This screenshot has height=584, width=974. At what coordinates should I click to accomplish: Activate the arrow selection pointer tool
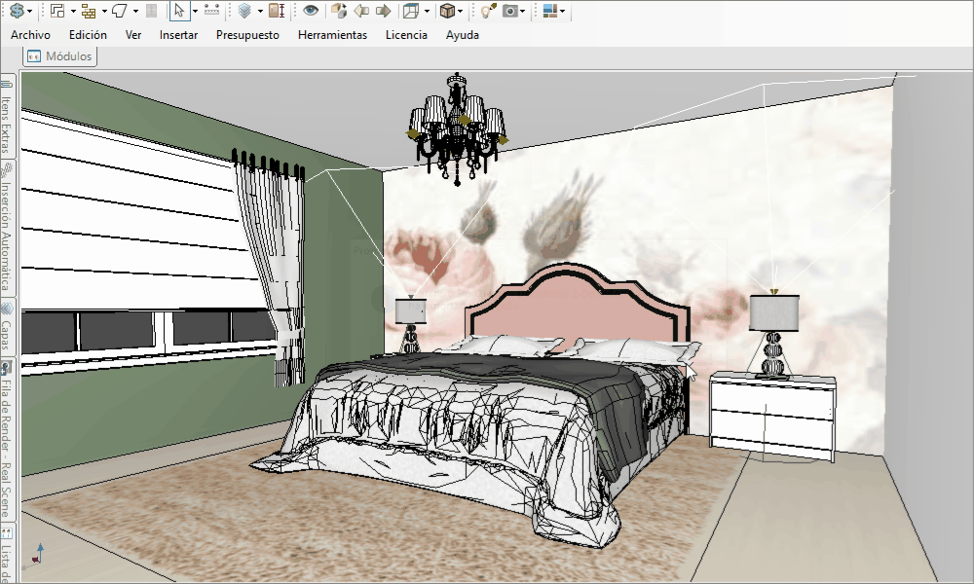click(179, 11)
